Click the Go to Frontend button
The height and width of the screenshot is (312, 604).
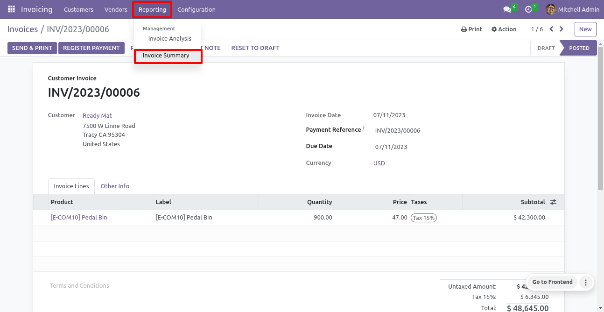pos(552,282)
